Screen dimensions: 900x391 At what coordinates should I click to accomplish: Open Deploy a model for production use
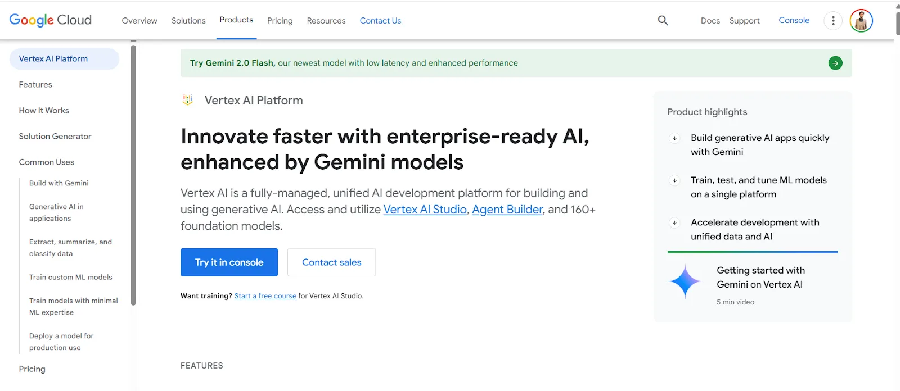tap(61, 342)
